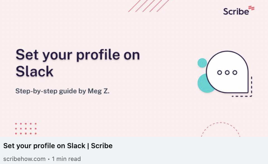Click 'Step-by-step guide by Meg Z.' subtitle
268x164 pixels.
pyautogui.click(x=62, y=91)
